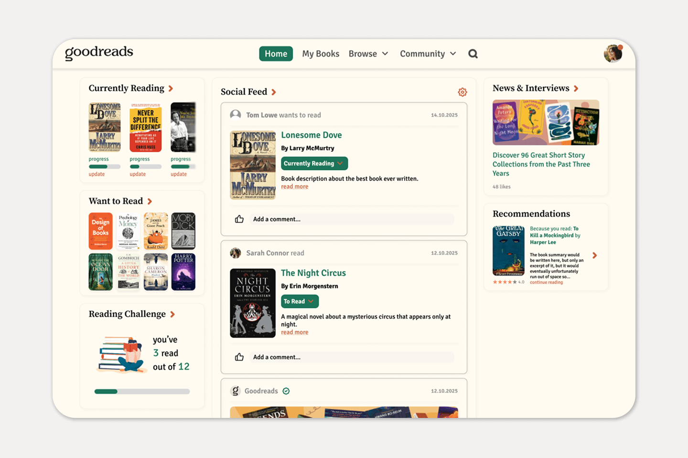Open the Lonesome Dove title link
The image size is (688, 458).
pos(312,135)
